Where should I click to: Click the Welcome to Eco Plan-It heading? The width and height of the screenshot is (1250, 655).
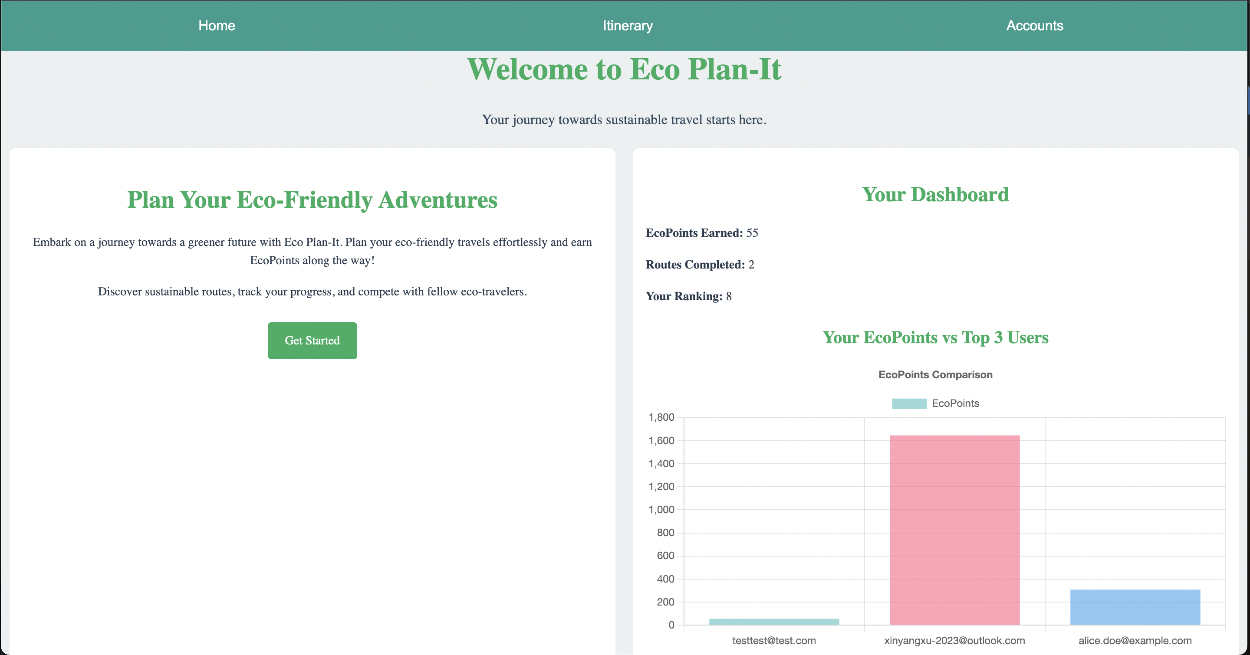pos(624,69)
